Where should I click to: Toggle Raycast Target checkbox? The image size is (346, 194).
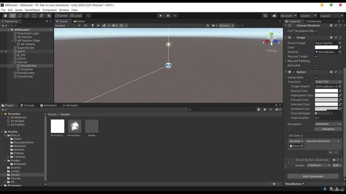coord(316,57)
